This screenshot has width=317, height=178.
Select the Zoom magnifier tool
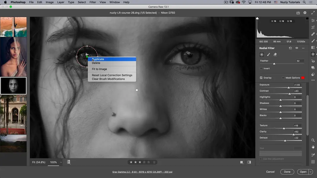[x=313, y=140]
